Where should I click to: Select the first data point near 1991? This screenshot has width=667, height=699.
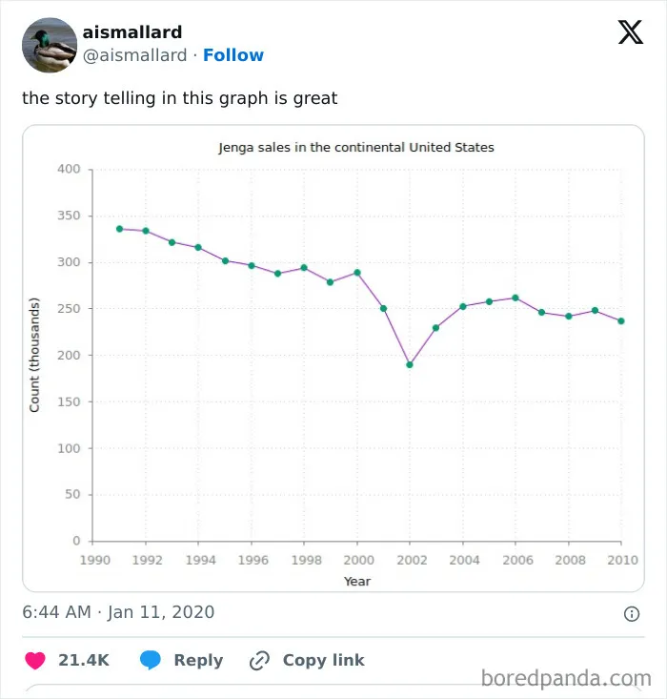tap(119, 229)
